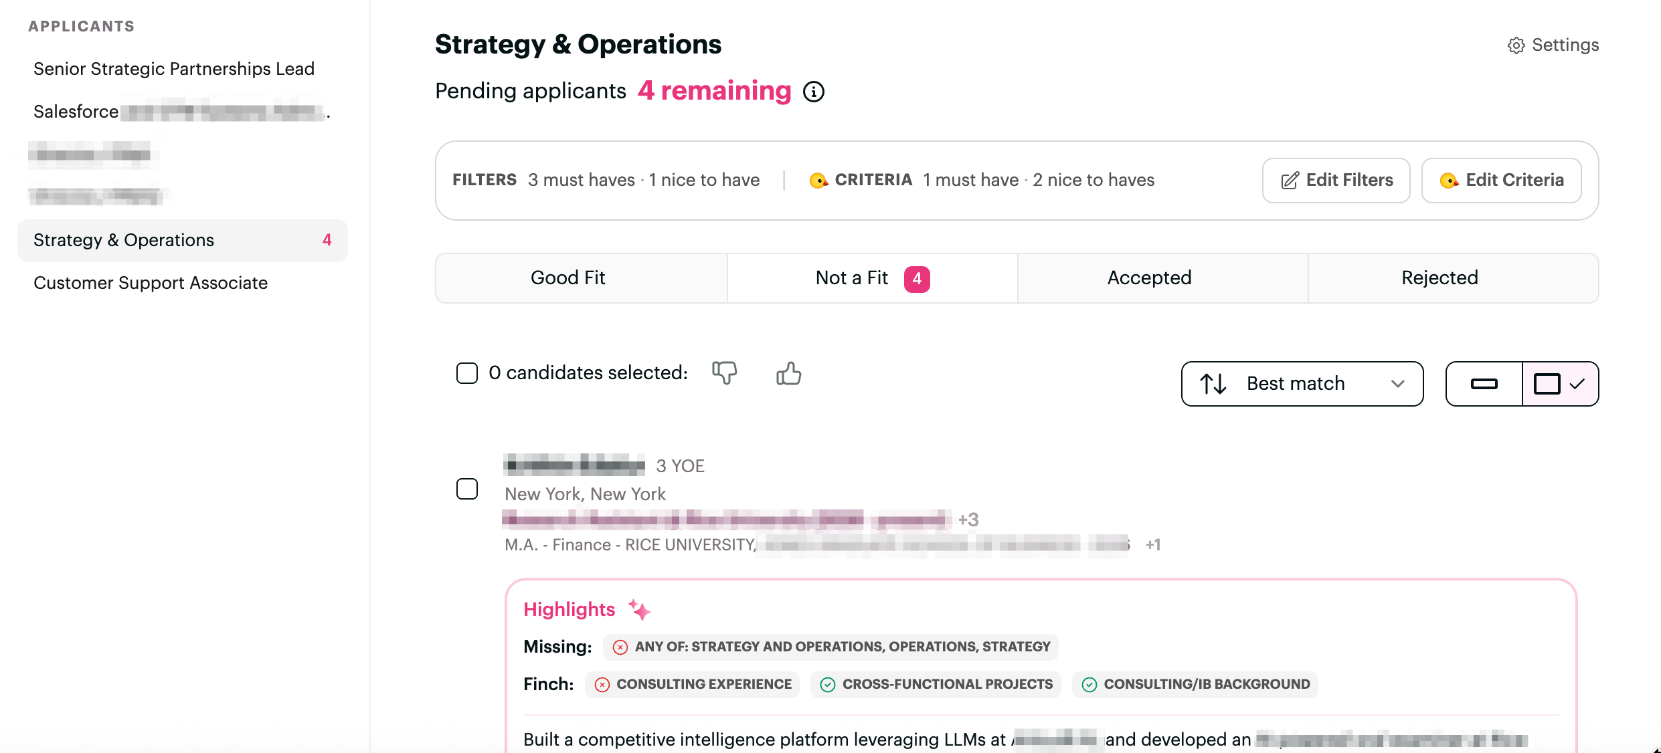Viewport: 1661px width, 753px height.
Task: Expand the +3 more experience items
Action: click(968, 520)
